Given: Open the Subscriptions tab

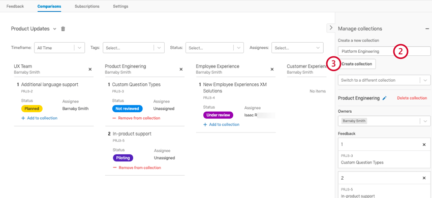Looking at the screenshot, I should [87, 6].
